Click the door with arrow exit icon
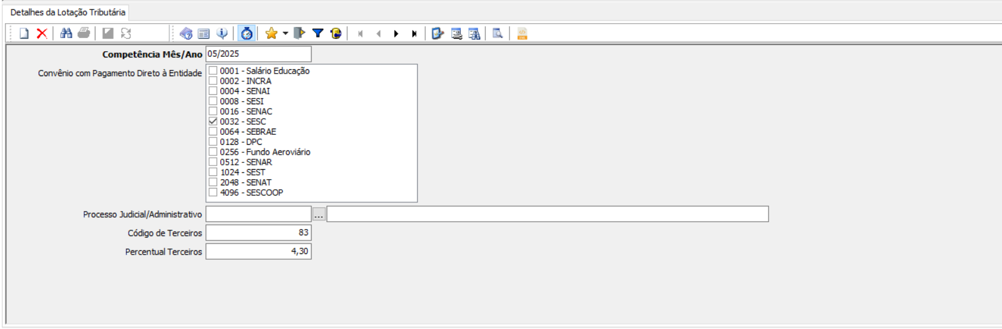Image resolution: width=1002 pixels, height=329 pixels. [x=299, y=34]
